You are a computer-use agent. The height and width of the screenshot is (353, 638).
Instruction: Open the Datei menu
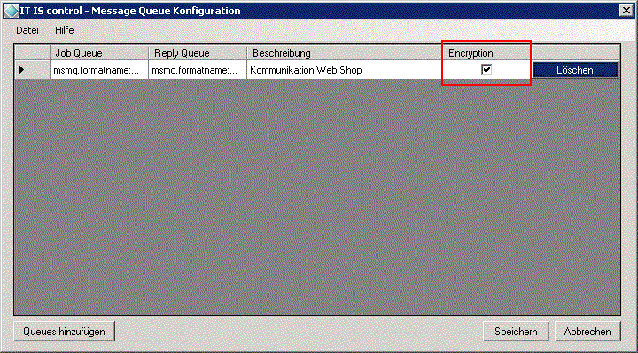tap(27, 30)
